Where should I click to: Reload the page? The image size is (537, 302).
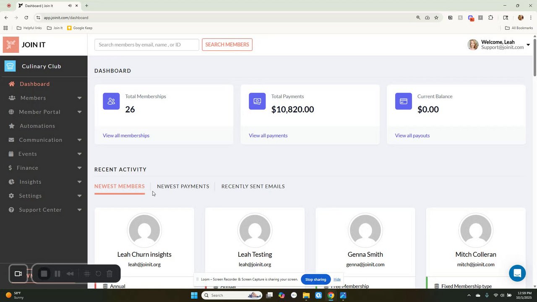point(26,18)
